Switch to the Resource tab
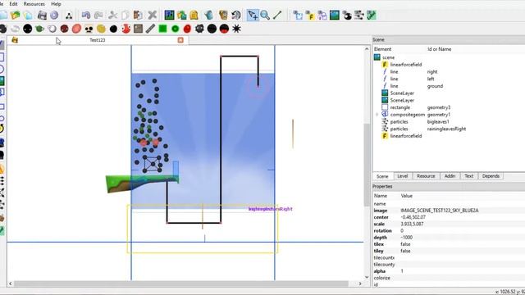 (426, 176)
